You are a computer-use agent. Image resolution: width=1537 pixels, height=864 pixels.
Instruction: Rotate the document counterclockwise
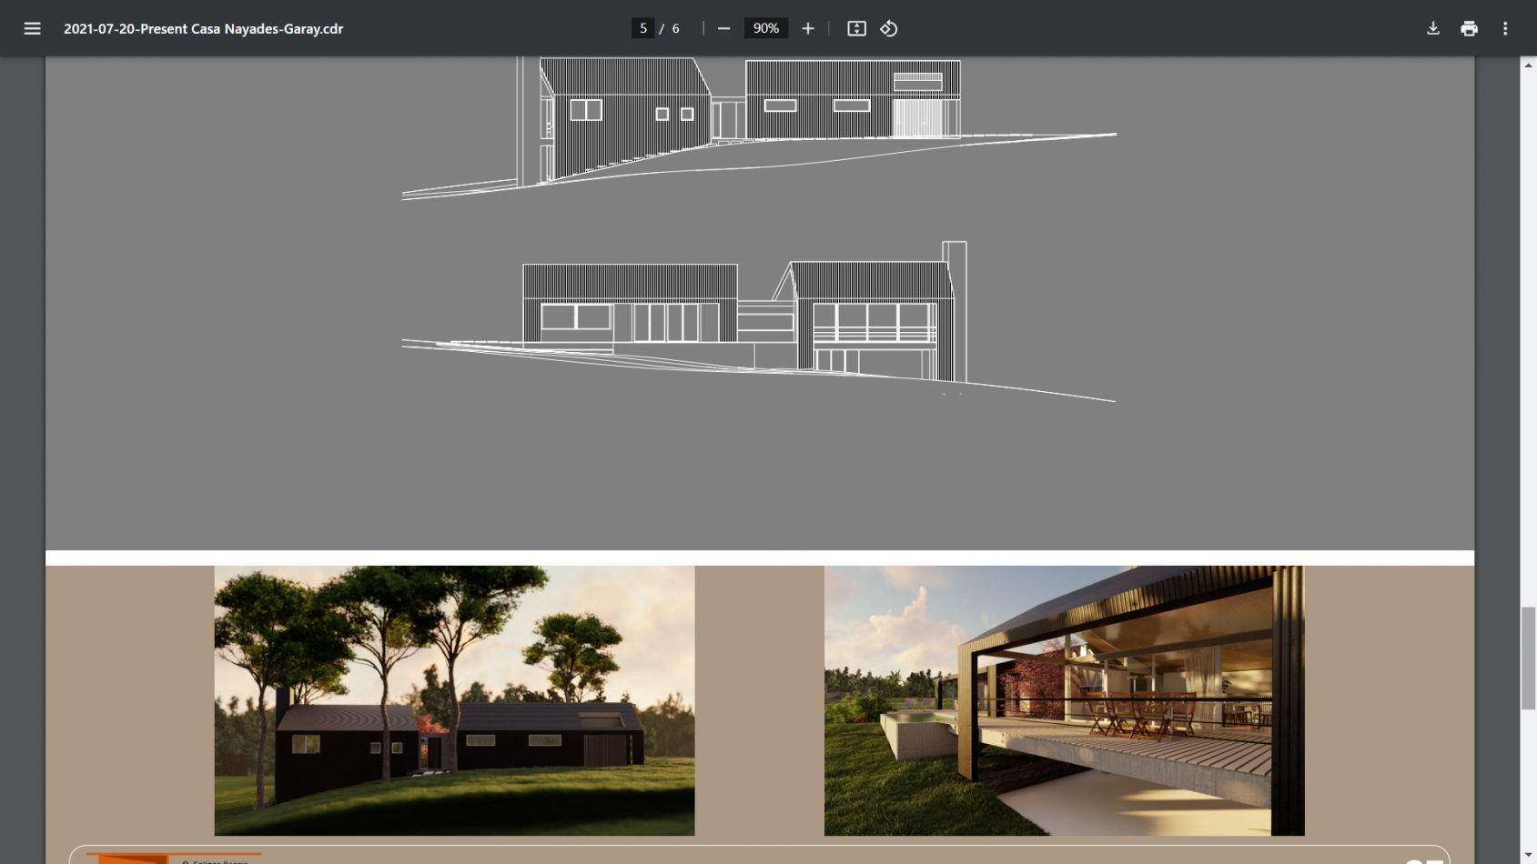(x=889, y=28)
